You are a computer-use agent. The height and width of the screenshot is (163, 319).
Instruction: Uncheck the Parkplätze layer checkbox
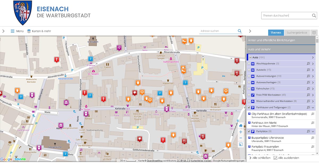pyautogui.click(x=249, y=131)
